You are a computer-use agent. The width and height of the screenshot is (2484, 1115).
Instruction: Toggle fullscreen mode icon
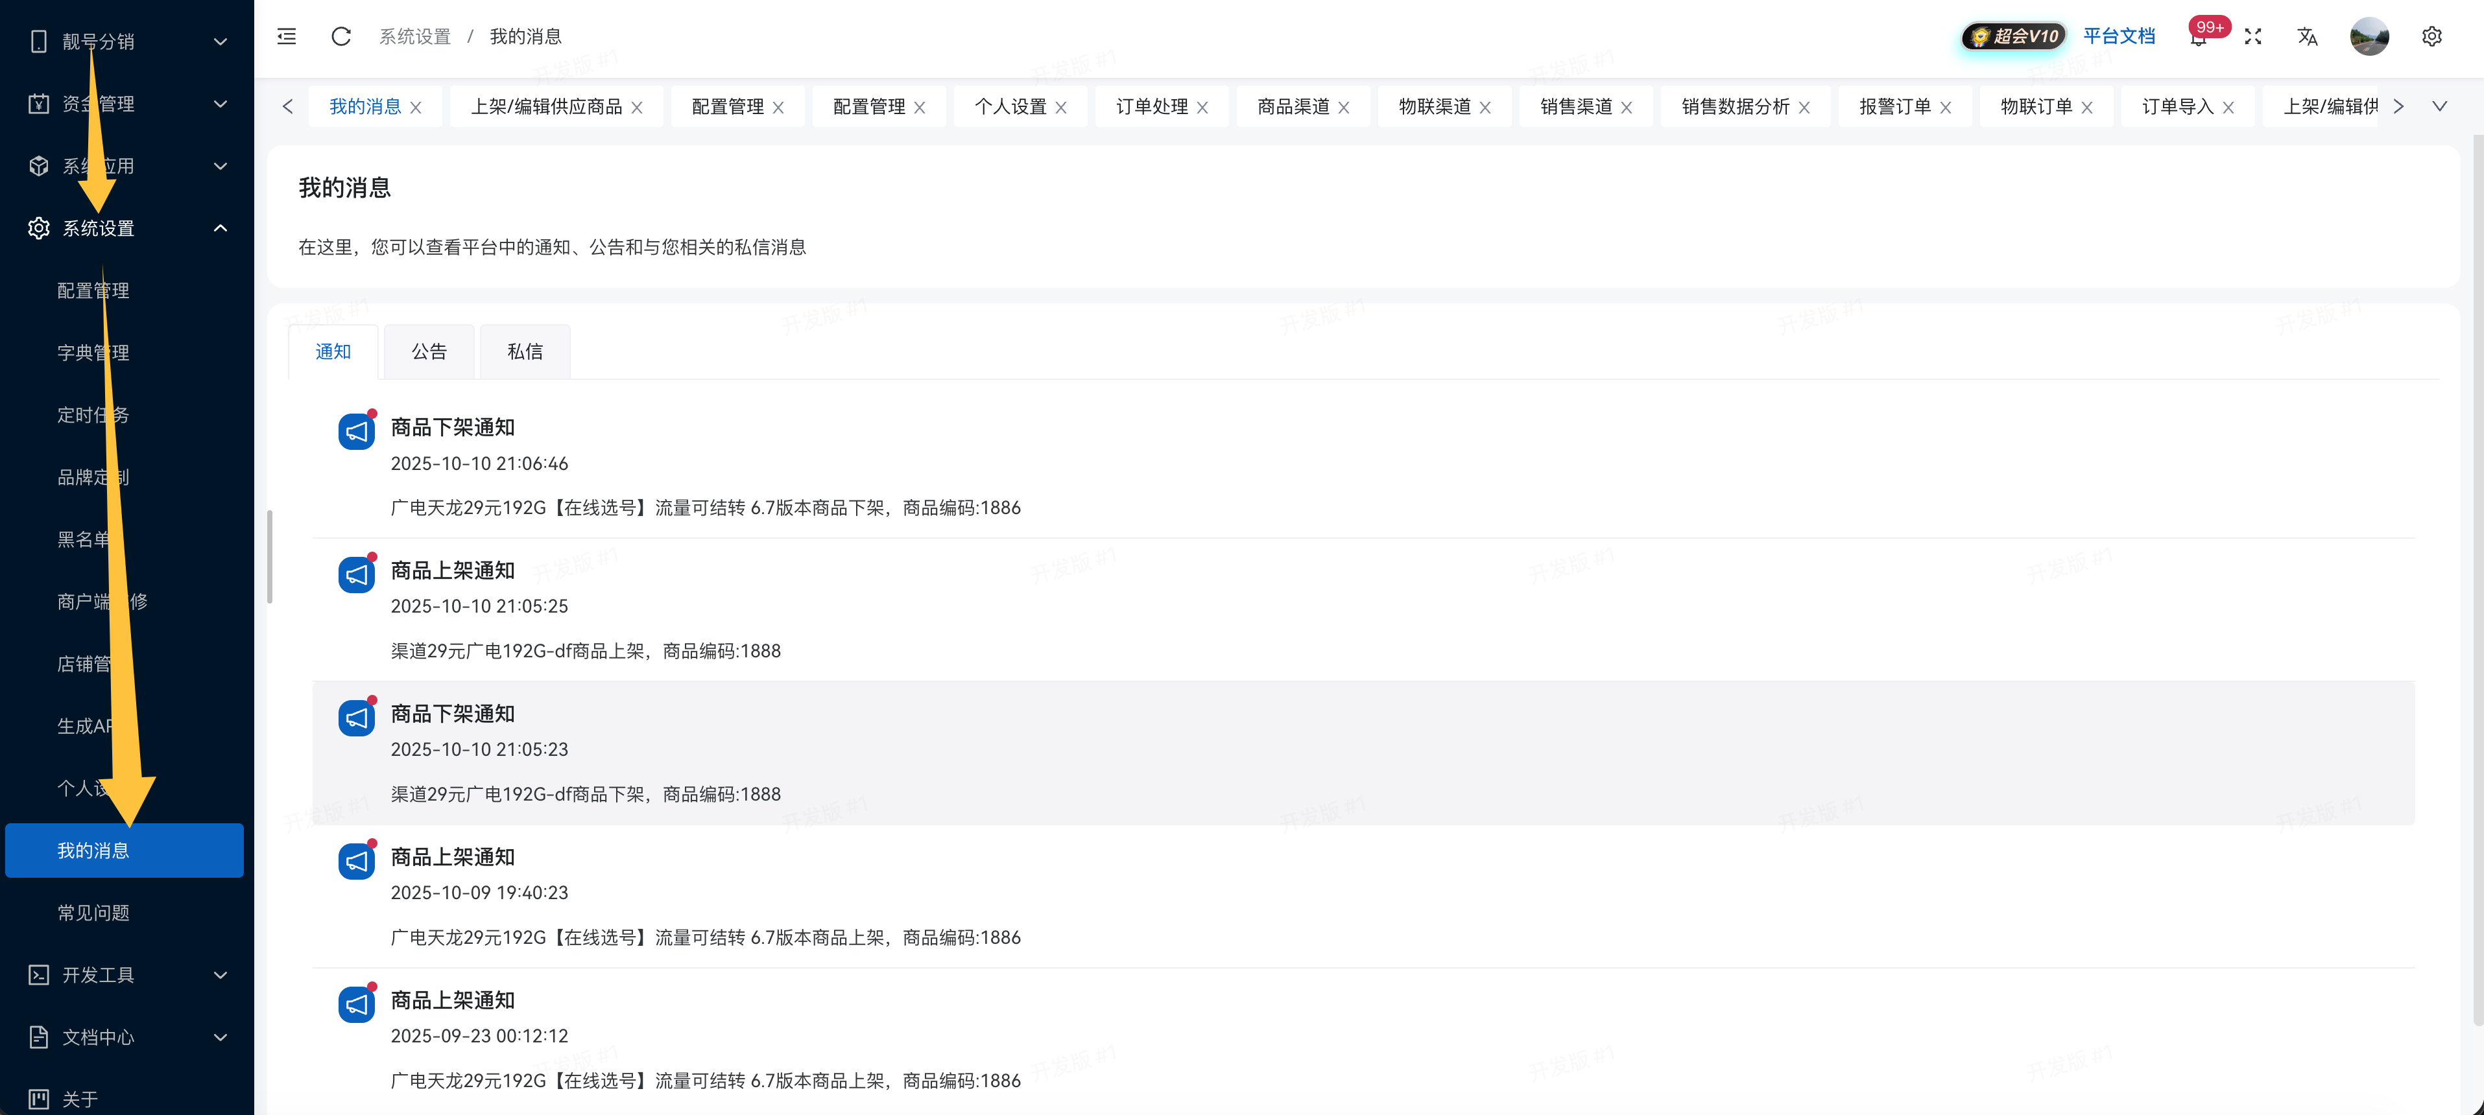point(2252,36)
